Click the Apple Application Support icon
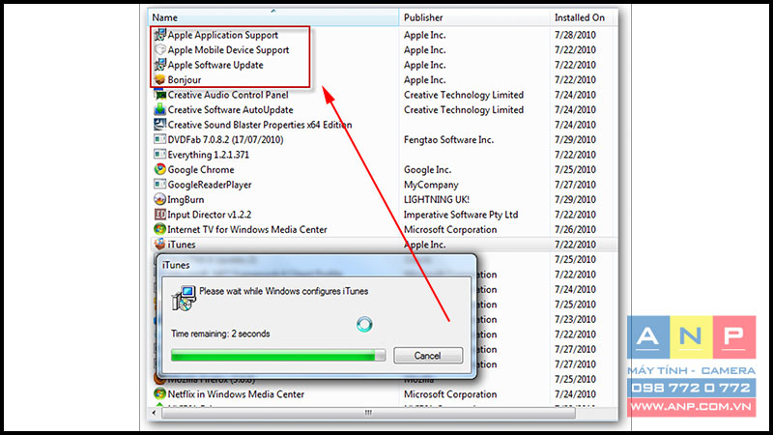This screenshot has width=773, height=435. pos(159,35)
